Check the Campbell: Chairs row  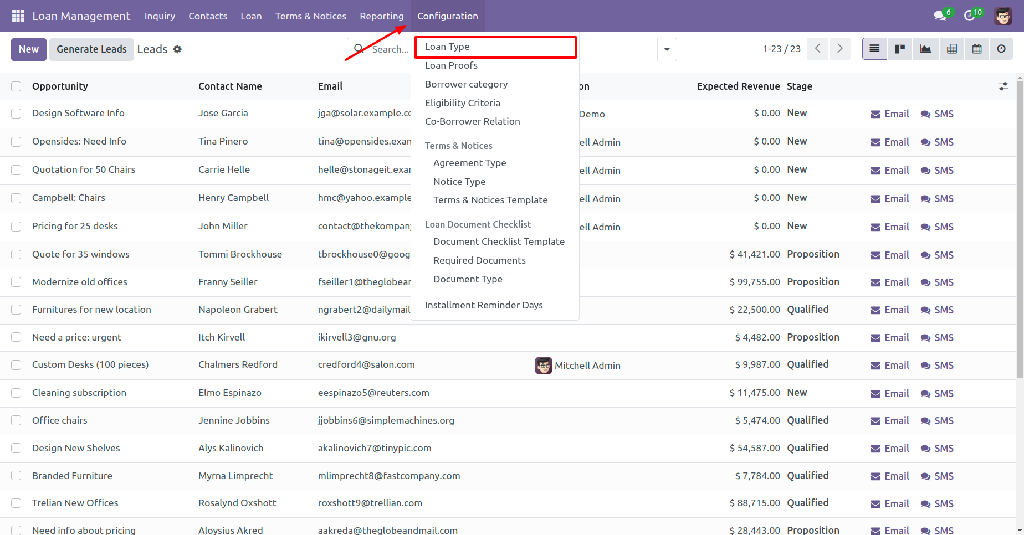[16, 198]
